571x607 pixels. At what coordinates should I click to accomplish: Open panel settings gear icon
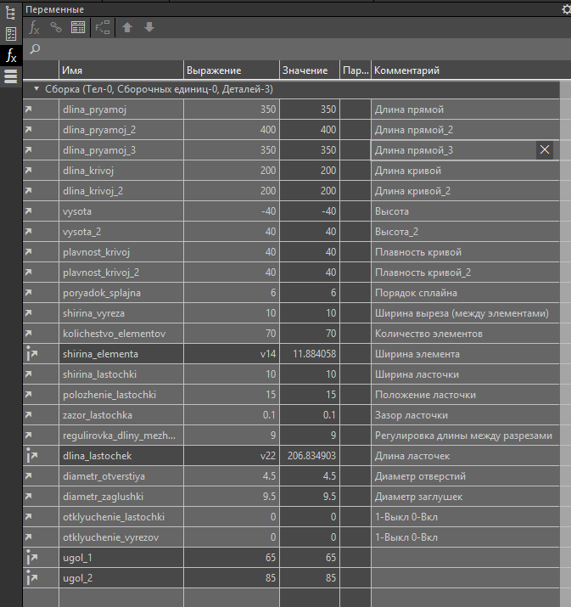[x=566, y=9]
